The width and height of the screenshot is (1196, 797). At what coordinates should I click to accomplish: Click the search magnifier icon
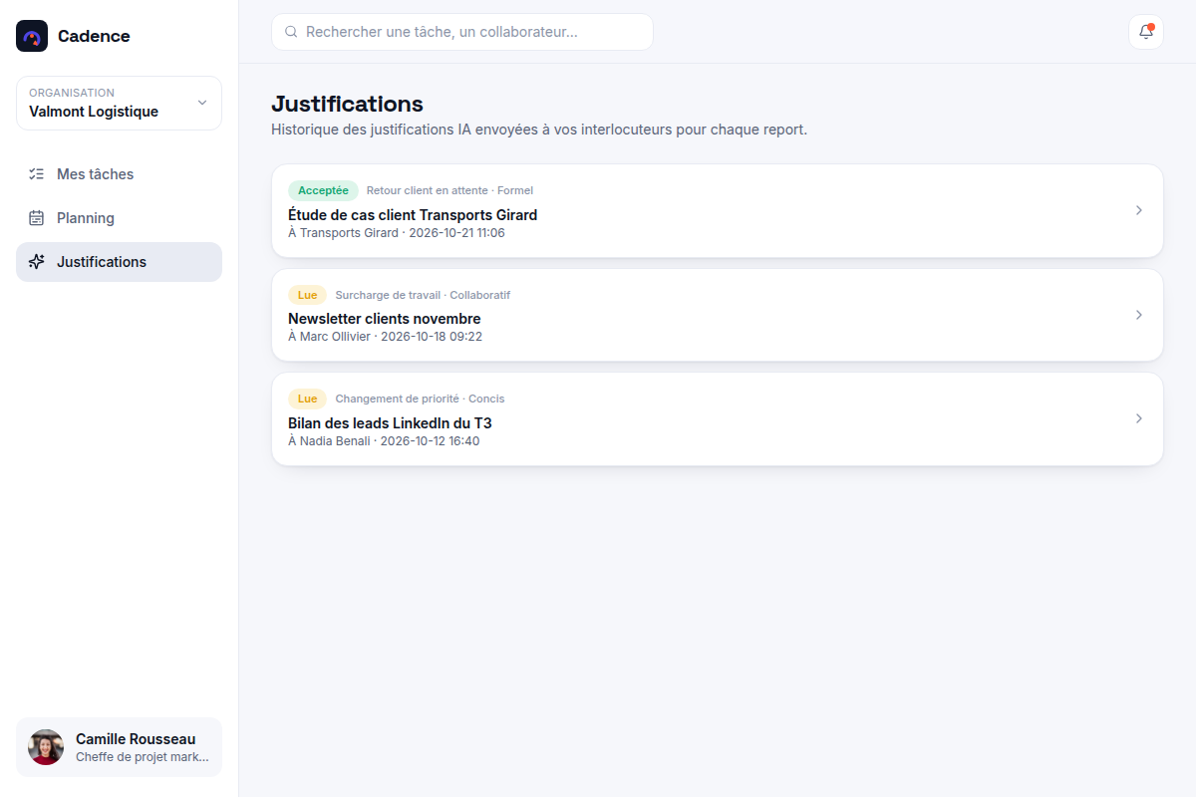pyautogui.click(x=292, y=32)
